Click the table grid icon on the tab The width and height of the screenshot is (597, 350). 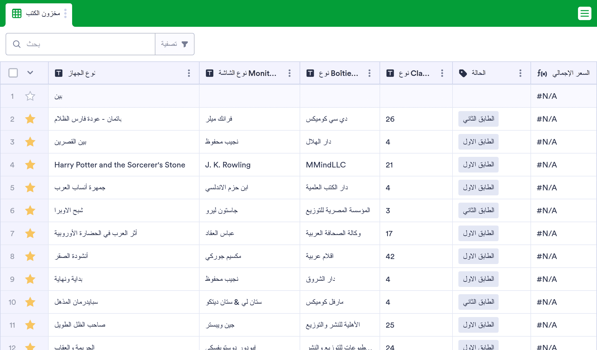17,13
